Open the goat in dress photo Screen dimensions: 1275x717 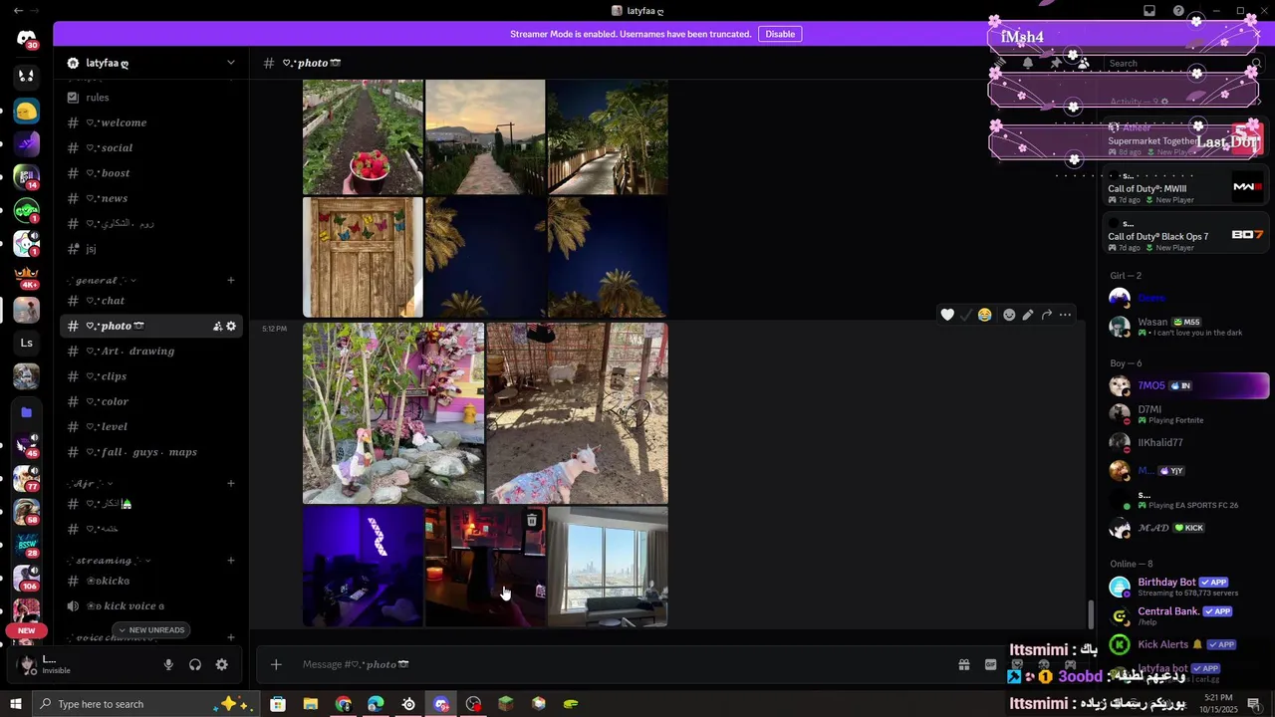[578, 413]
